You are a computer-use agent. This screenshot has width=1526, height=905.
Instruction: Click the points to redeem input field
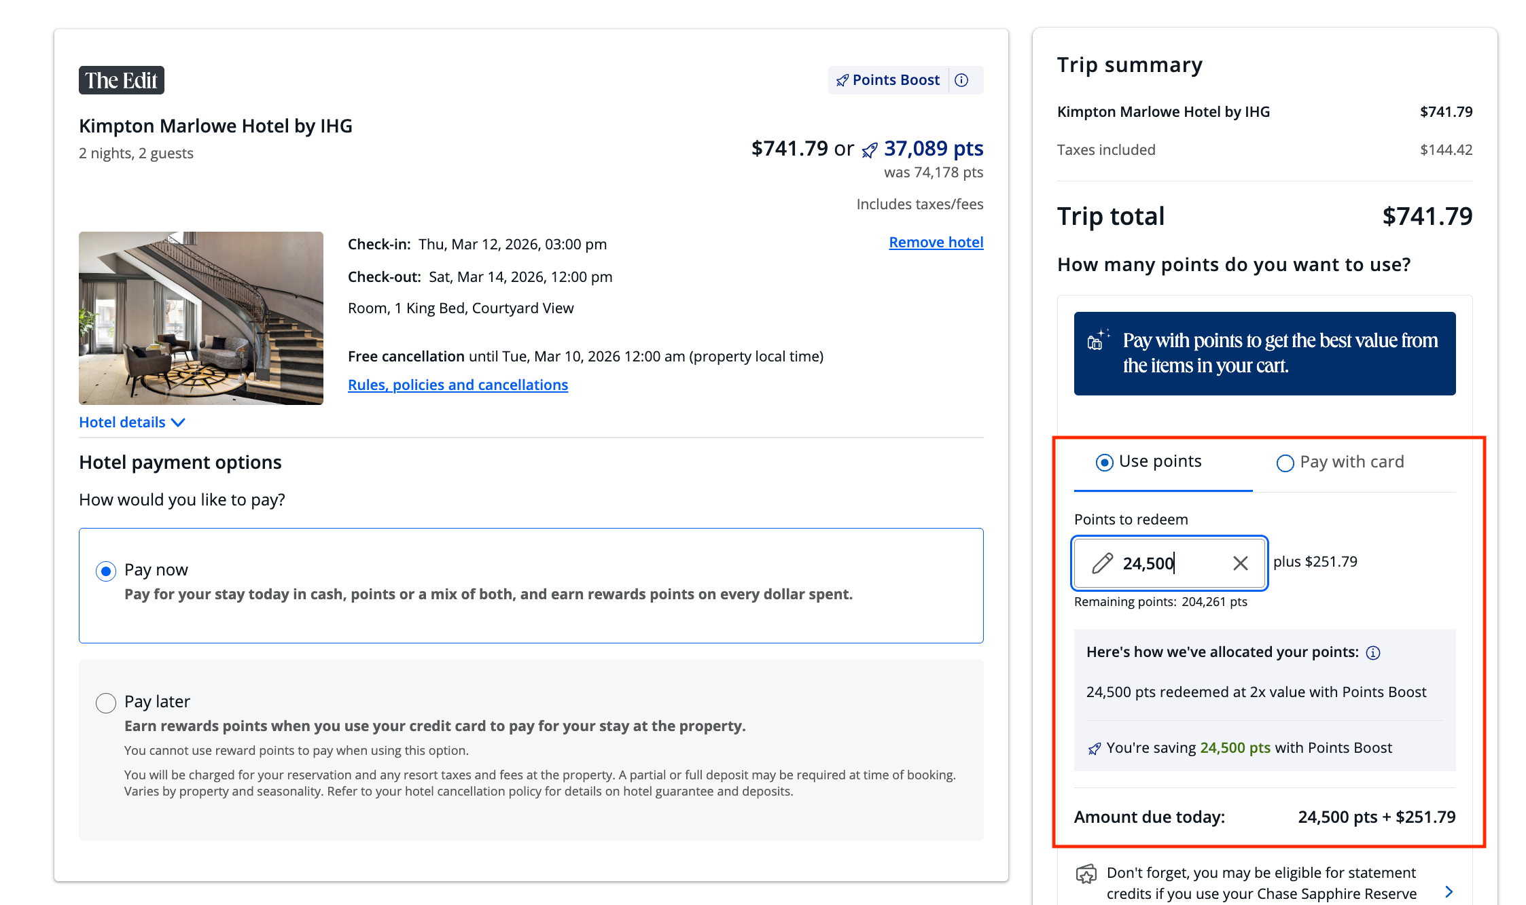point(1169,563)
